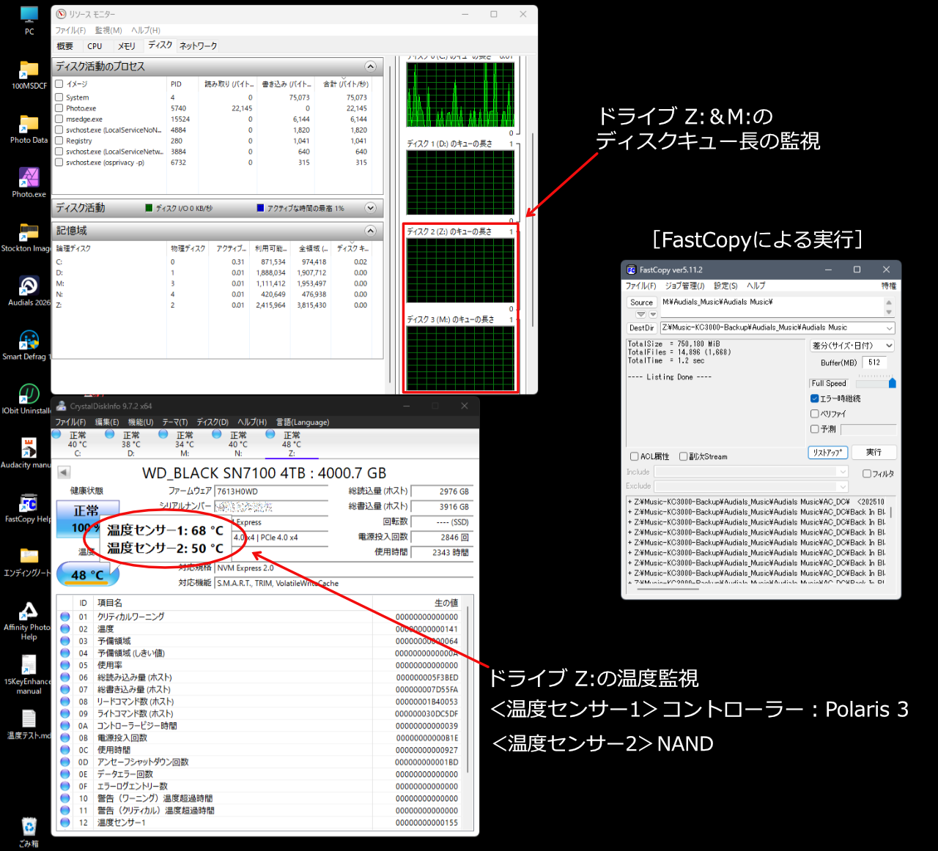Select SMART row 総読み込み量 (ホスト)
The width and height of the screenshot is (938, 851).
coord(261,677)
